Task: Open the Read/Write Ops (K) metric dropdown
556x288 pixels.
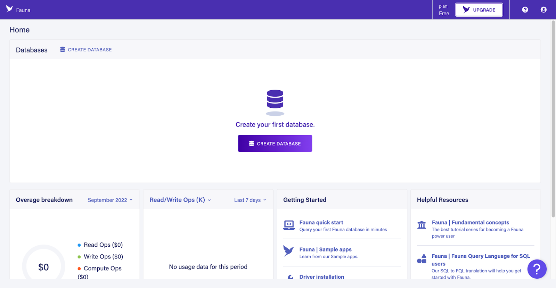Action: click(180, 200)
